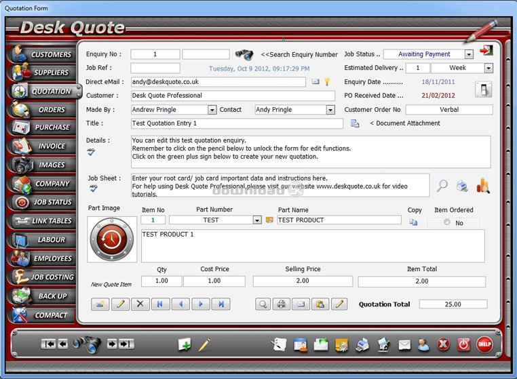Viewport: 517px width, 379px height.
Task: Open the Images section
Action: (x=41, y=165)
